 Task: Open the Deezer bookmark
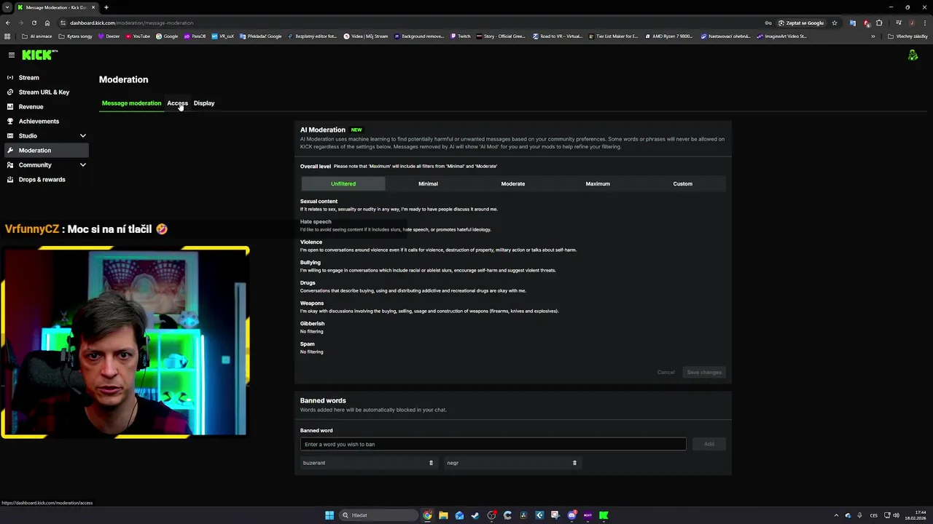point(109,36)
